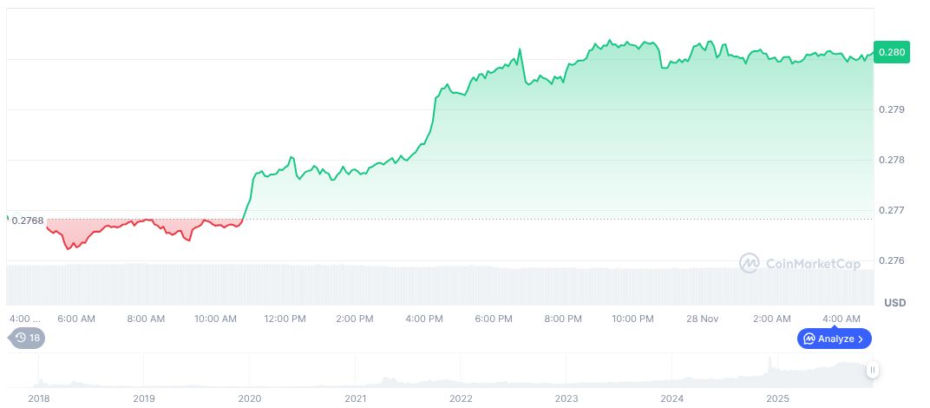Jump to 2025 on the history timeline
The height and width of the screenshot is (408, 930).
[777, 398]
